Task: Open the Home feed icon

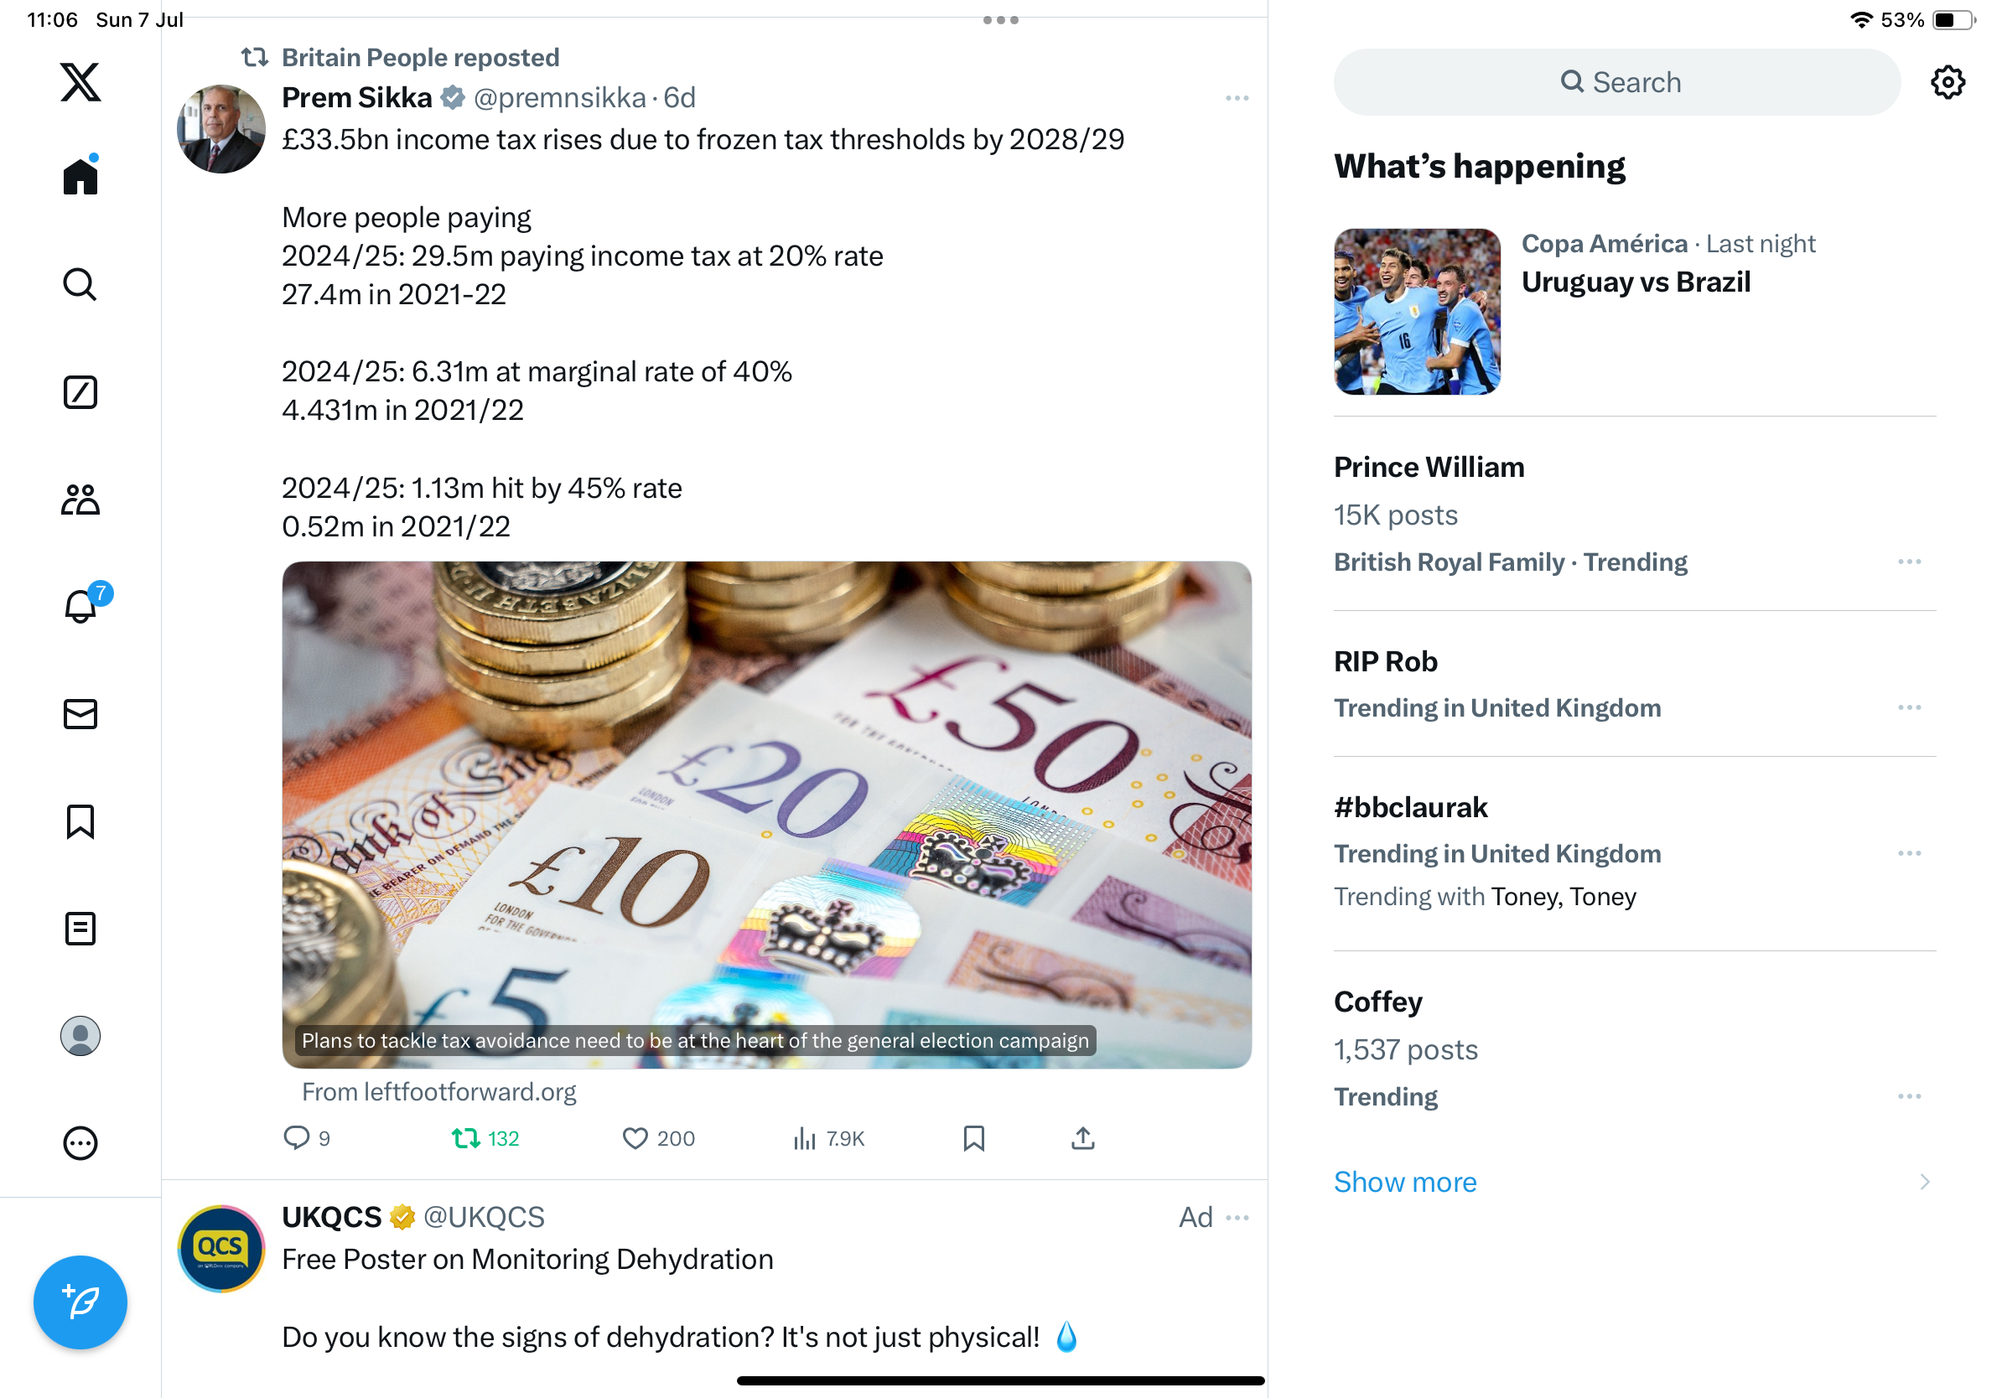Action: pyautogui.click(x=80, y=175)
